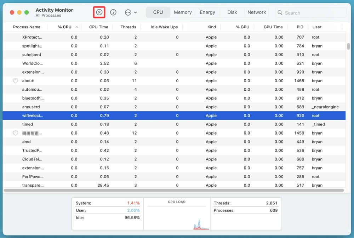The image size is (354, 238).
Task: Open the Disk tab
Action: coord(232,12)
